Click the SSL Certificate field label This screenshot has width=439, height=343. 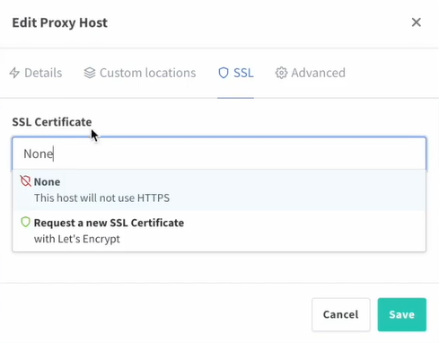coord(52,122)
